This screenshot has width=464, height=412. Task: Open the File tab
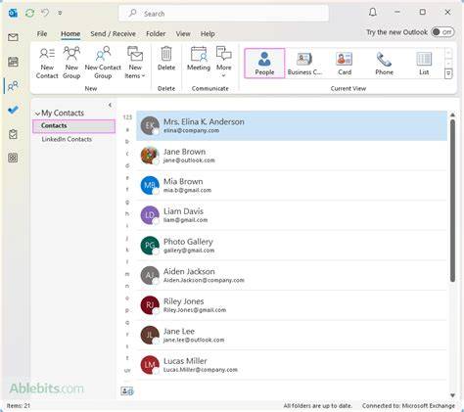coord(42,33)
